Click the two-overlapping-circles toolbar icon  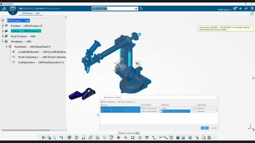(x=126, y=138)
